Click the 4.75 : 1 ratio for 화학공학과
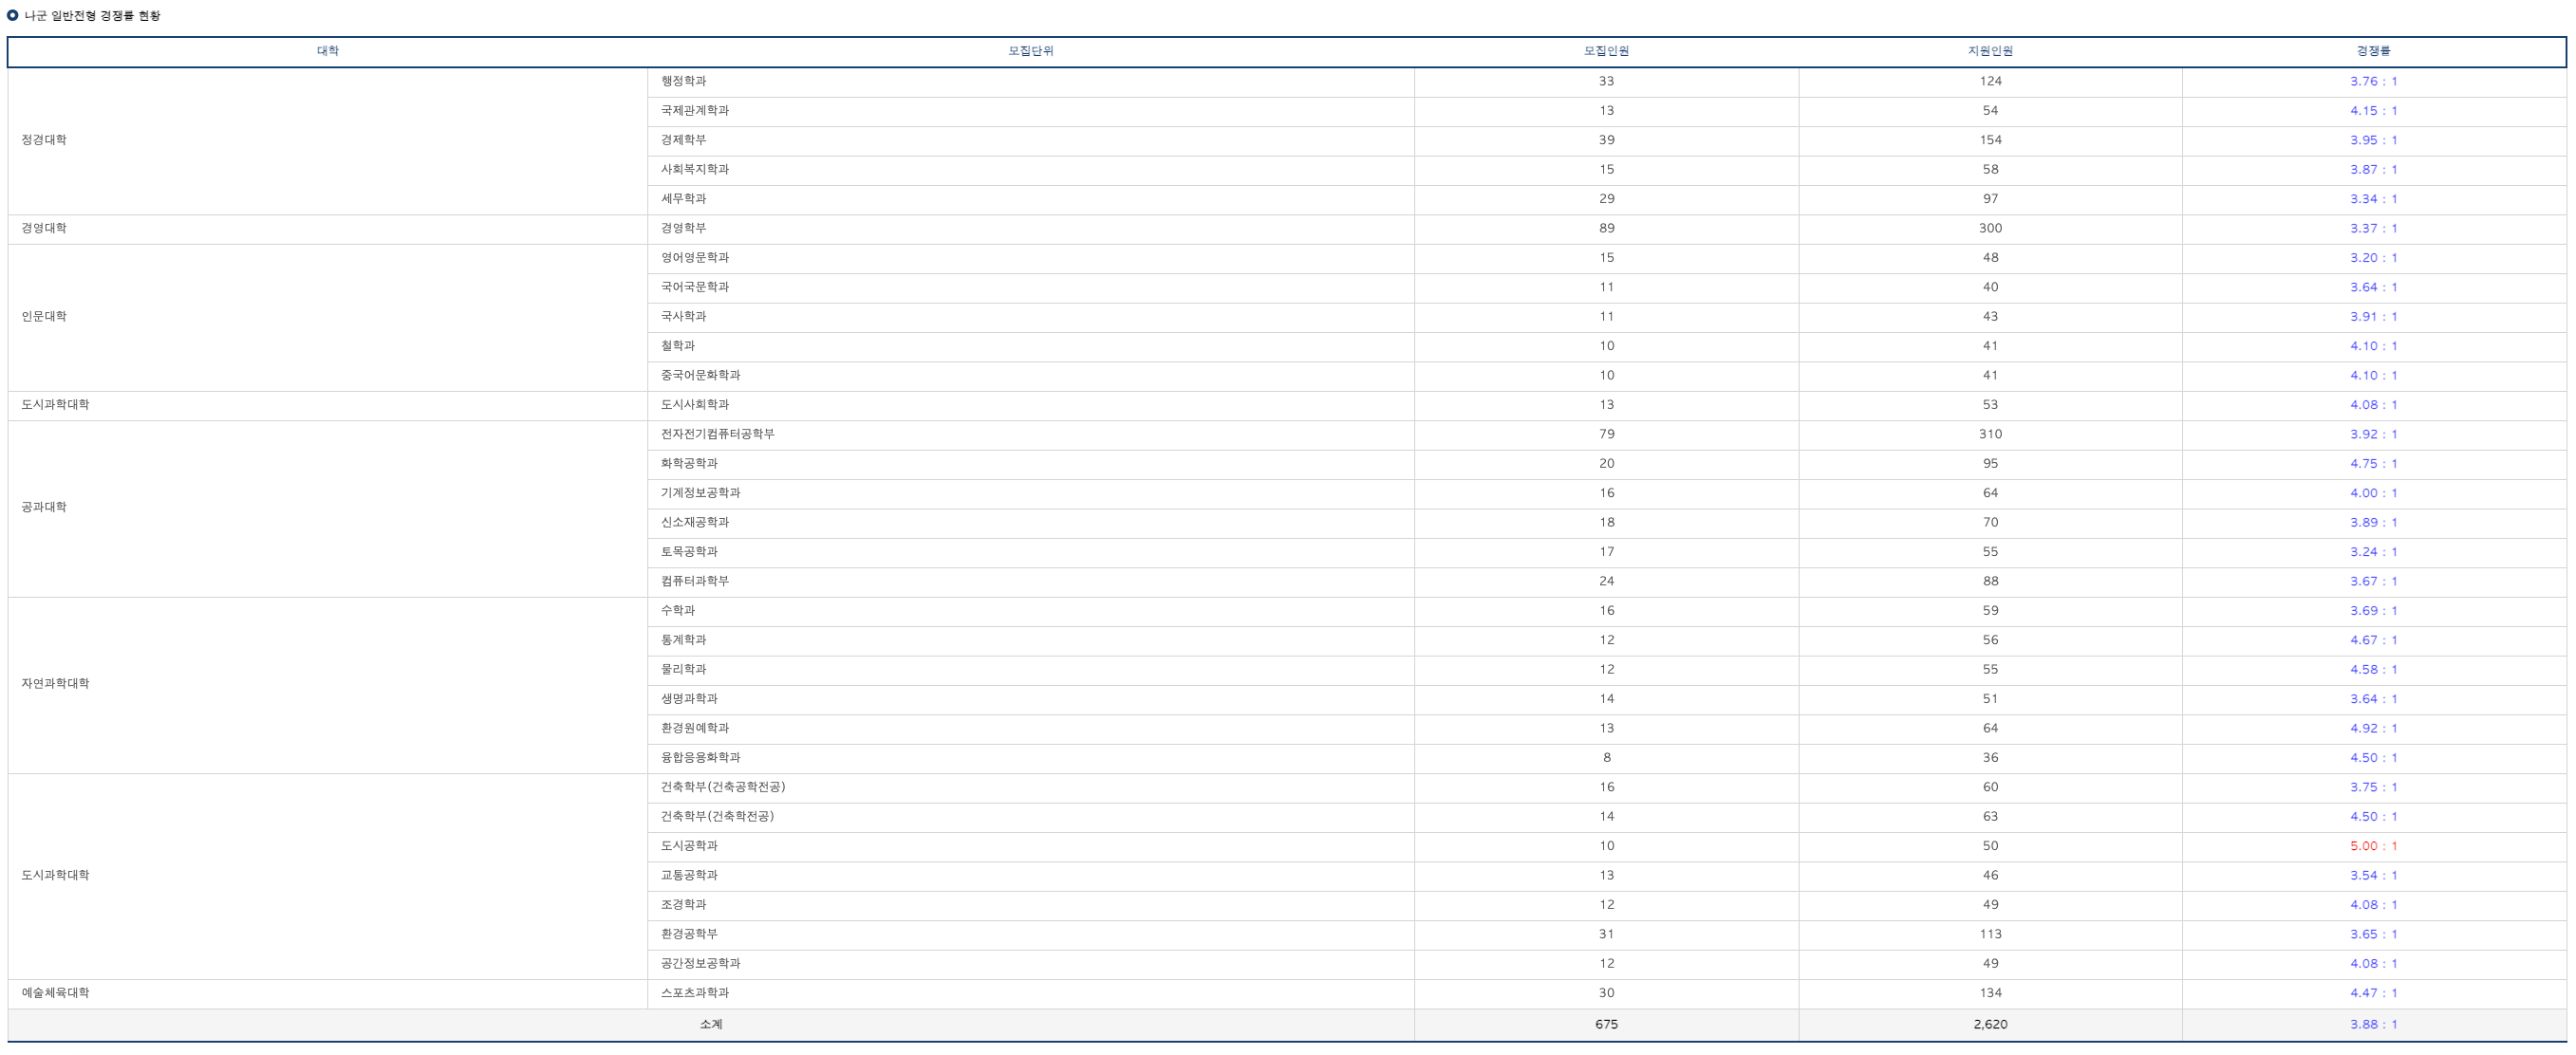The width and height of the screenshot is (2576, 1055). pos(2373,463)
